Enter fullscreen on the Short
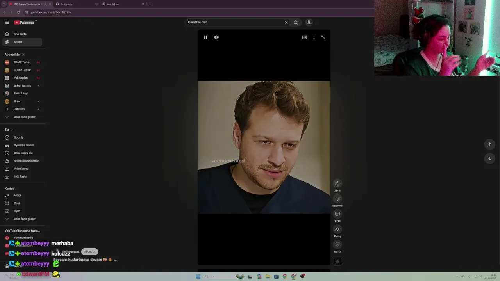The width and height of the screenshot is (500, 281). 323,37
